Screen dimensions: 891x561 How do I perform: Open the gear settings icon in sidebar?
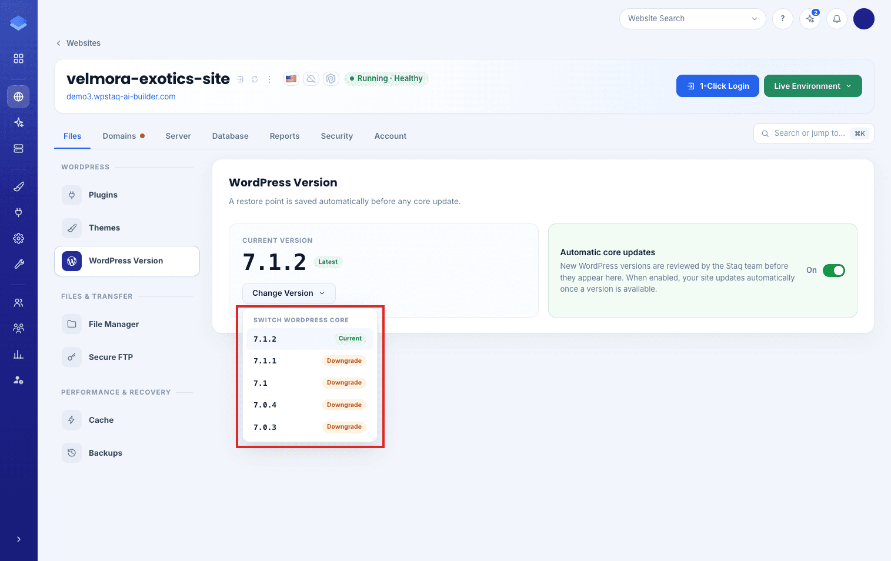(x=18, y=238)
